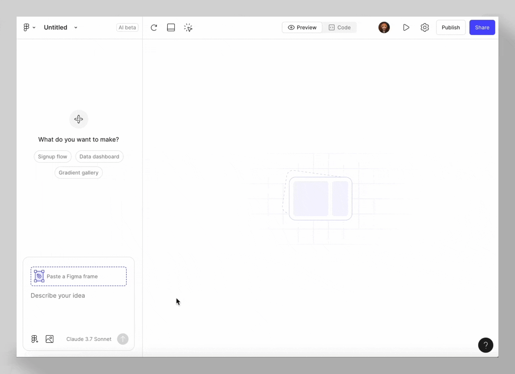Click the Publish button
The height and width of the screenshot is (374, 515).
(451, 27)
